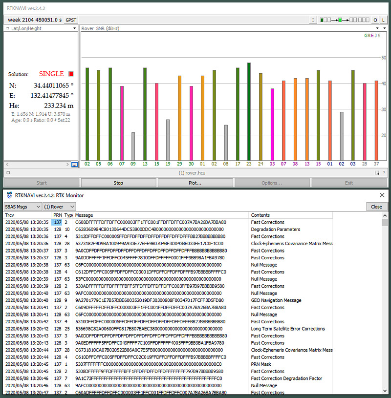The width and height of the screenshot is (391, 398).
Task: Click the blue panel toggle icon by scrollbar
Action: (x=74, y=165)
